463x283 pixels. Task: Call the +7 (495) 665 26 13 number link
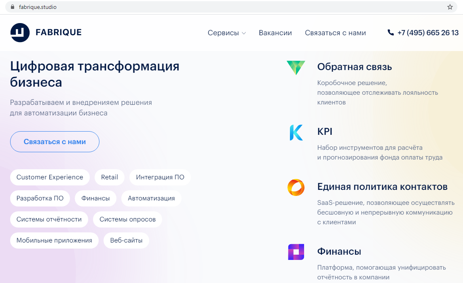pos(428,33)
